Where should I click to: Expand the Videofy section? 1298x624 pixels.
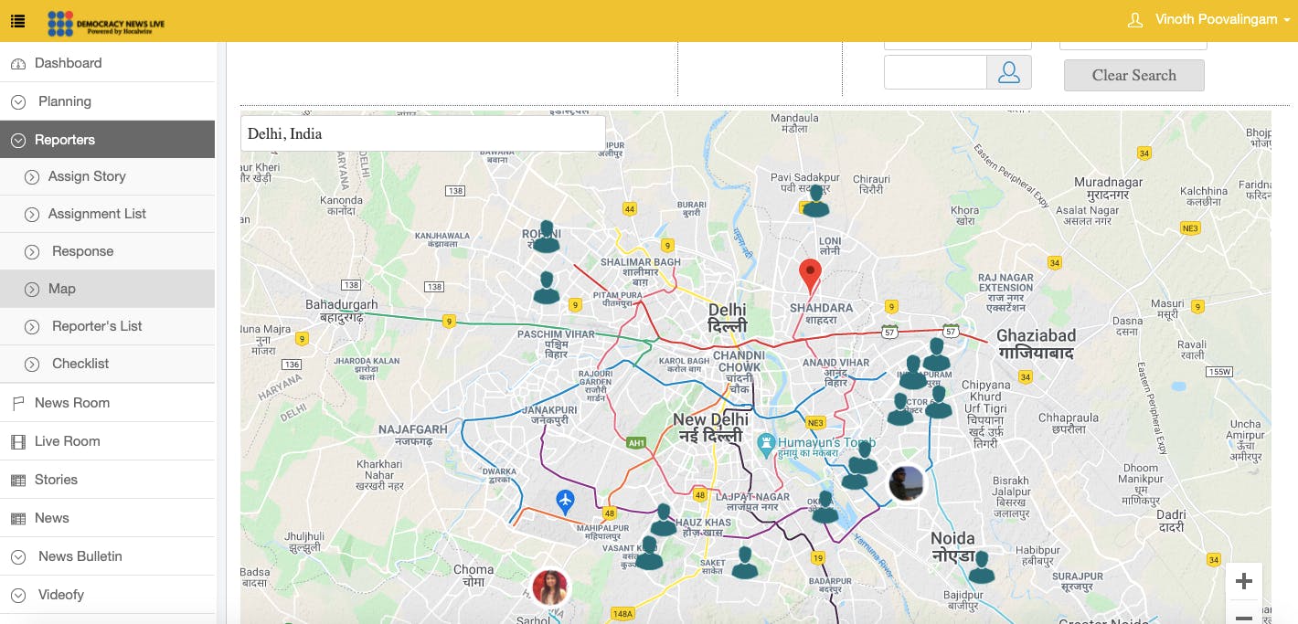point(107,595)
